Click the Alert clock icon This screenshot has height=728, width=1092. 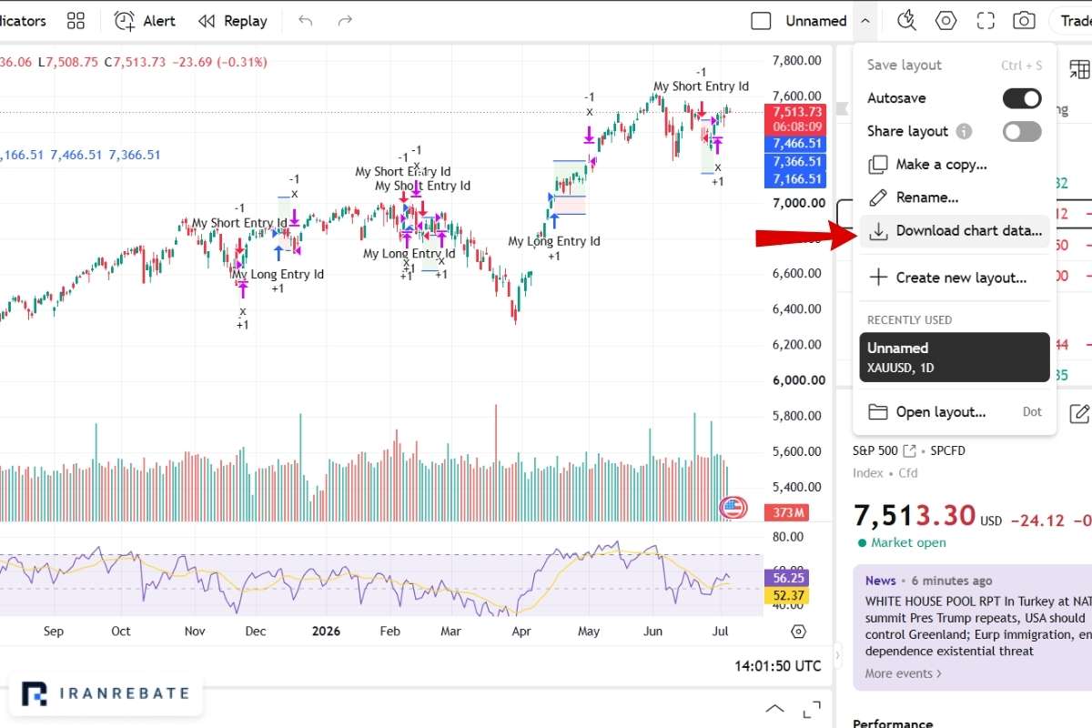125,21
